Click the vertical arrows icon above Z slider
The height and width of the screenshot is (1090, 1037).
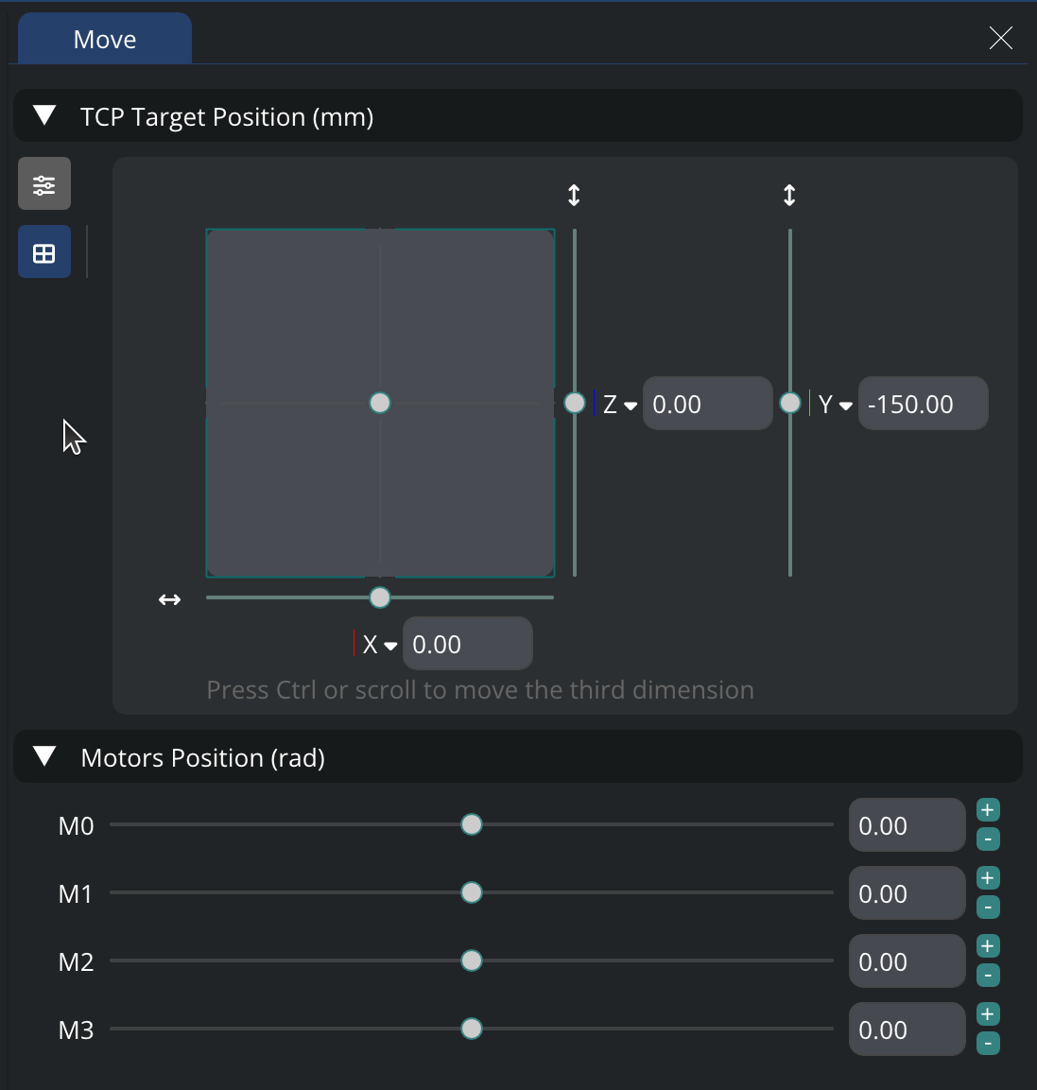pyautogui.click(x=574, y=196)
